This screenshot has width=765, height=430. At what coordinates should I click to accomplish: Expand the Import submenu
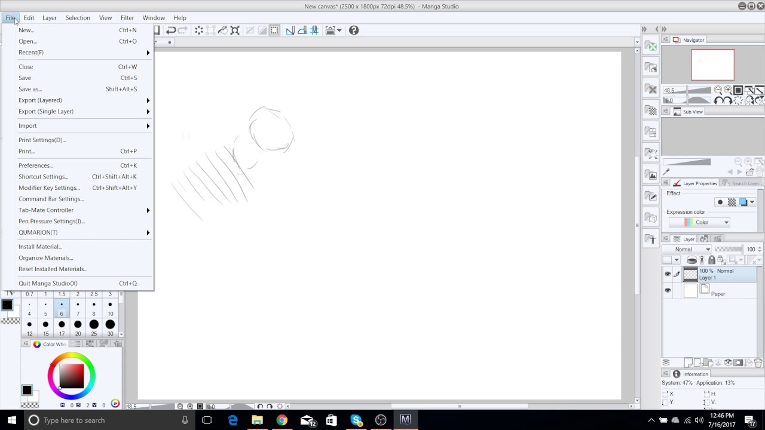pos(78,126)
